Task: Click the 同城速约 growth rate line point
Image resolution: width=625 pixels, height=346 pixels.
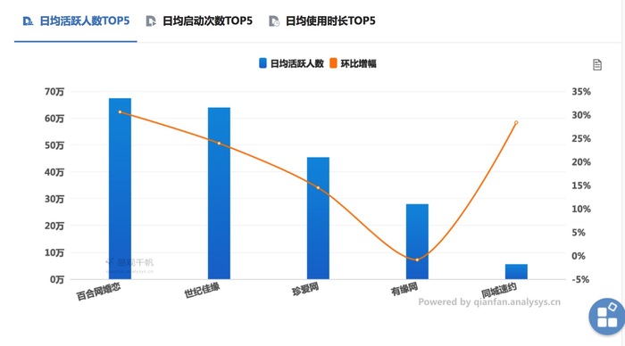Action: click(516, 123)
